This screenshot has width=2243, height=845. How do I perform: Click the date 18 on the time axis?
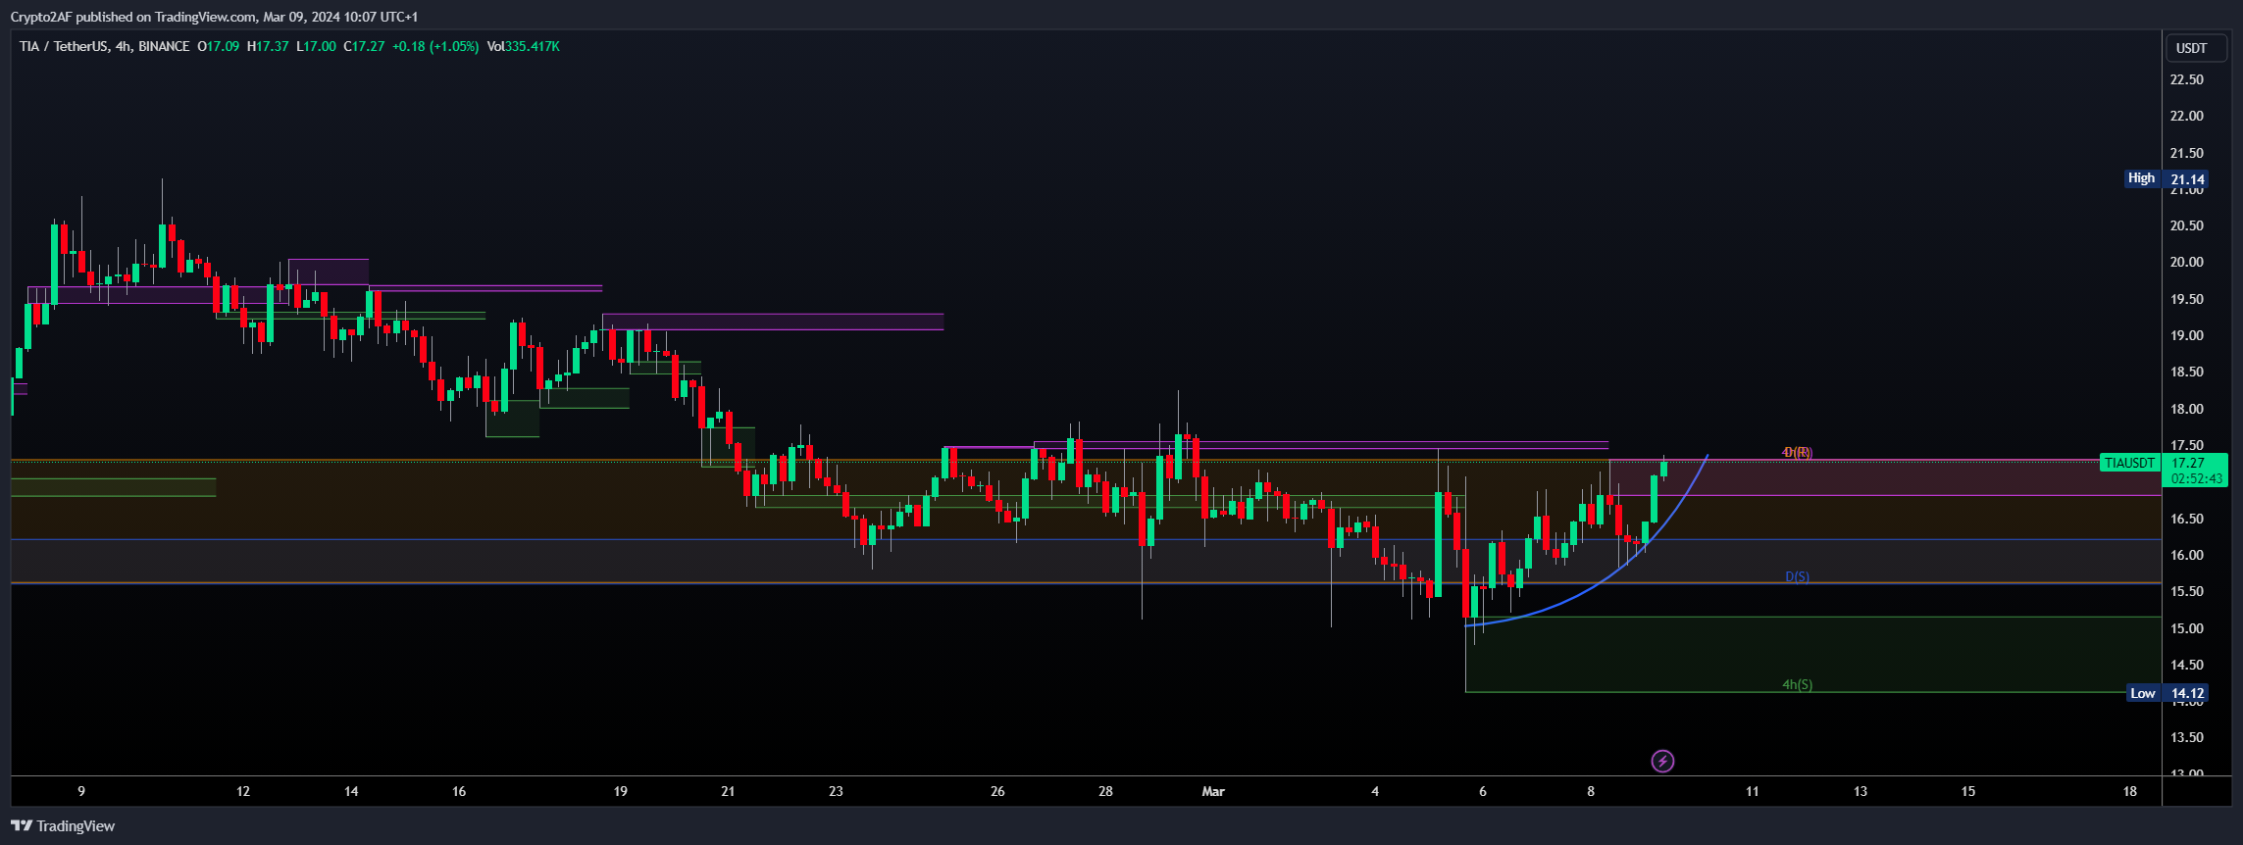[2130, 791]
